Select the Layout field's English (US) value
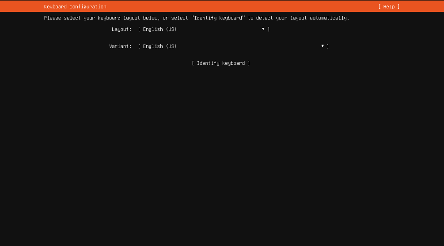This screenshot has width=444, height=246. pos(159,29)
